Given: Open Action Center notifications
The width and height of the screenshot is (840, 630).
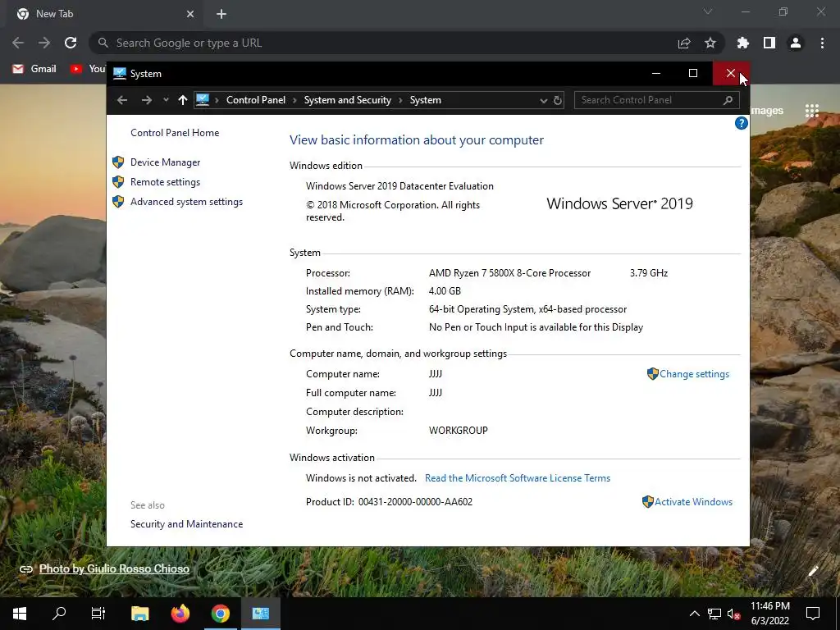Looking at the screenshot, I should [x=813, y=614].
